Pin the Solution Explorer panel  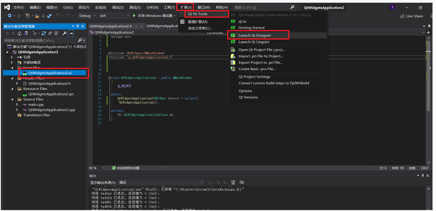(x=78, y=26)
